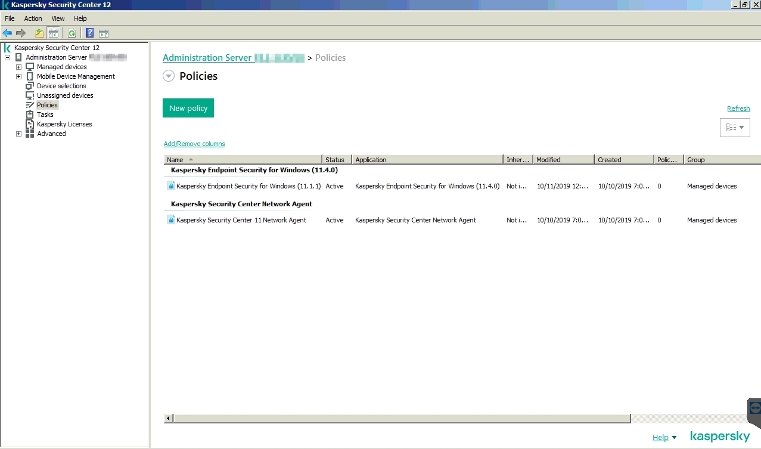Click the Kaspersky Security Center 12 root node

57,48
